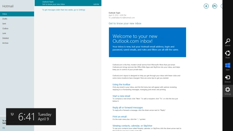Click the 'Using the toolbar' link
The height and width of the screenshot is (131, 233).
(121, 84)
